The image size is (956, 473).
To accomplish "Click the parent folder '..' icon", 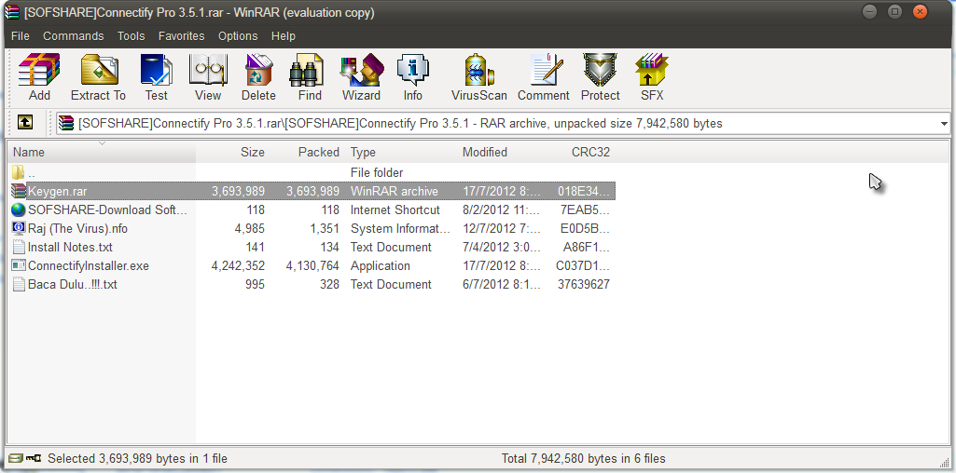I will 19,172.
